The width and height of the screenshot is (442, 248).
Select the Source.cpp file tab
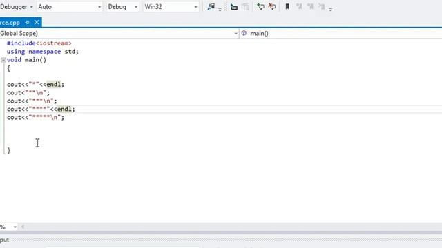10,23
